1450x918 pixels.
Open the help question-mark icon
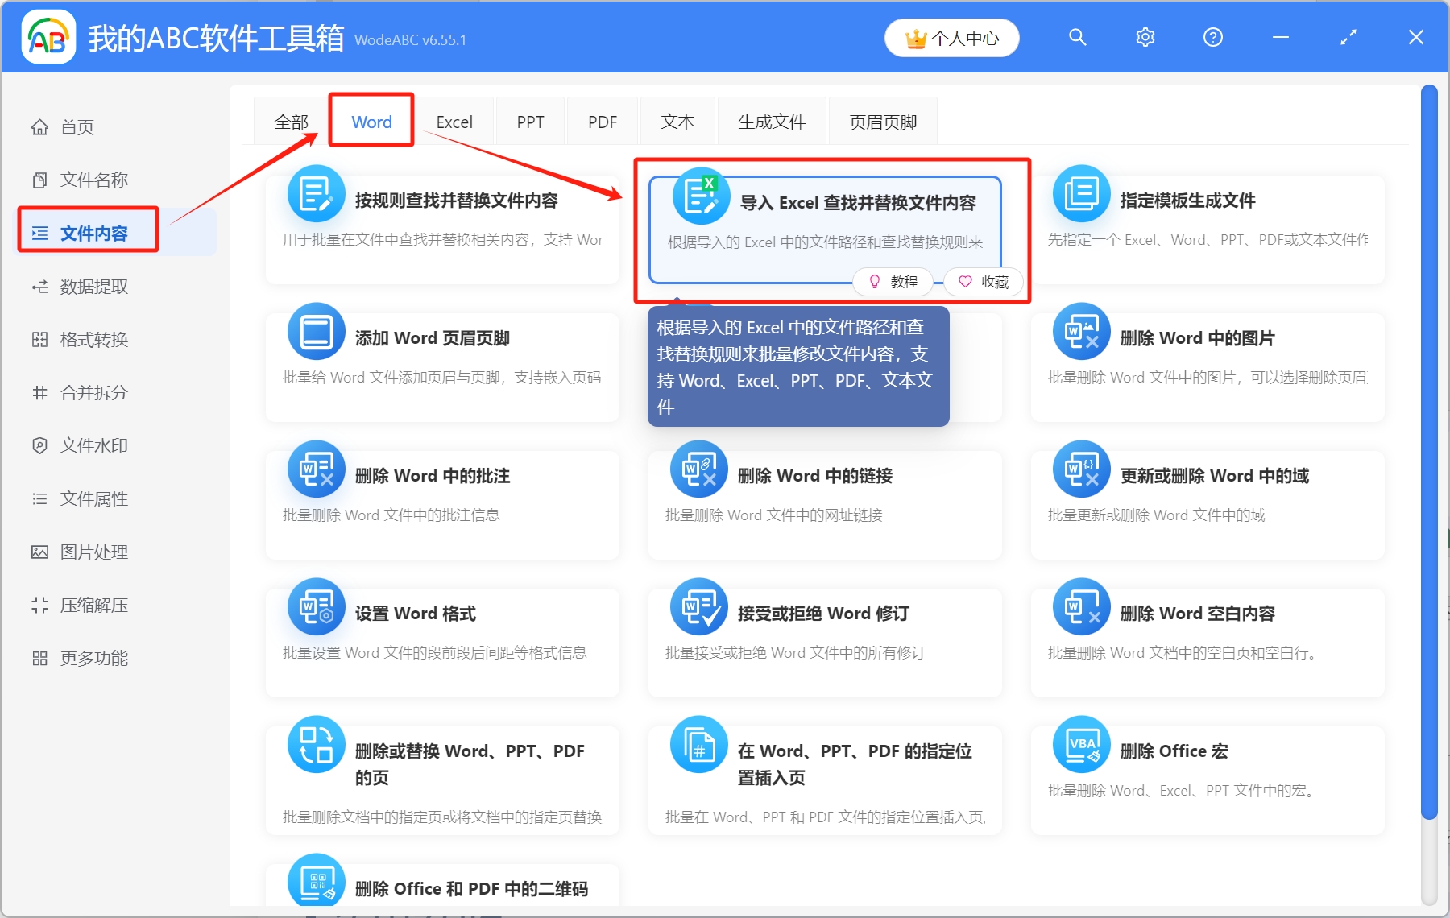[x=1212, y=37]
